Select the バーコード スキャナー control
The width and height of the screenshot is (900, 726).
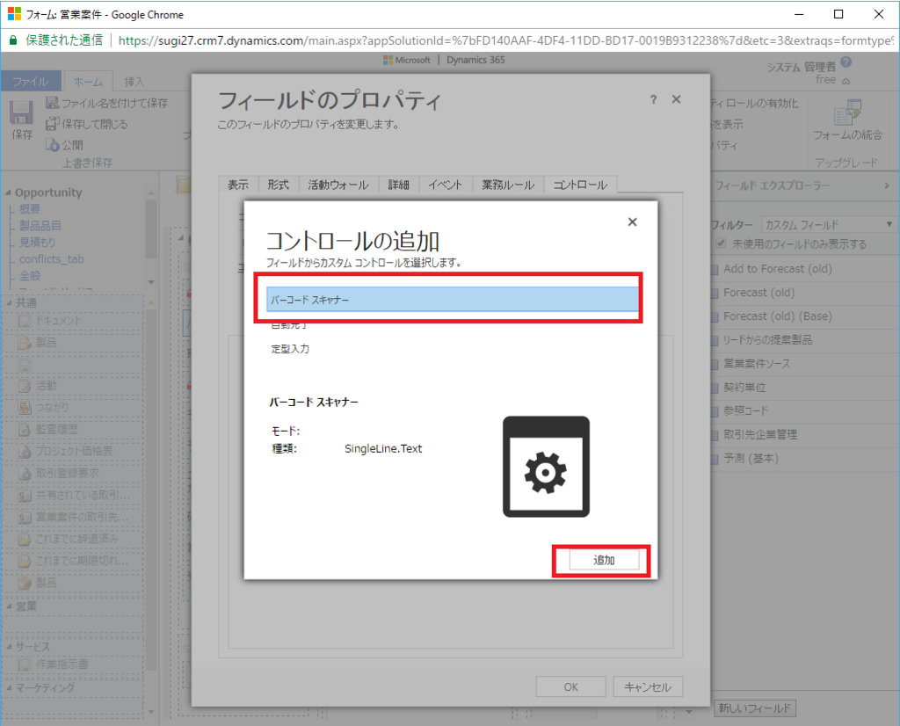click(453, 299)
